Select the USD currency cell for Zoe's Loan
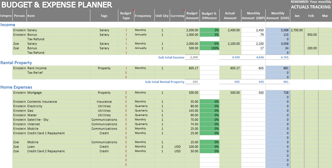Image resolution: width=332 pixels, height=168 pixels. (177, 147)
